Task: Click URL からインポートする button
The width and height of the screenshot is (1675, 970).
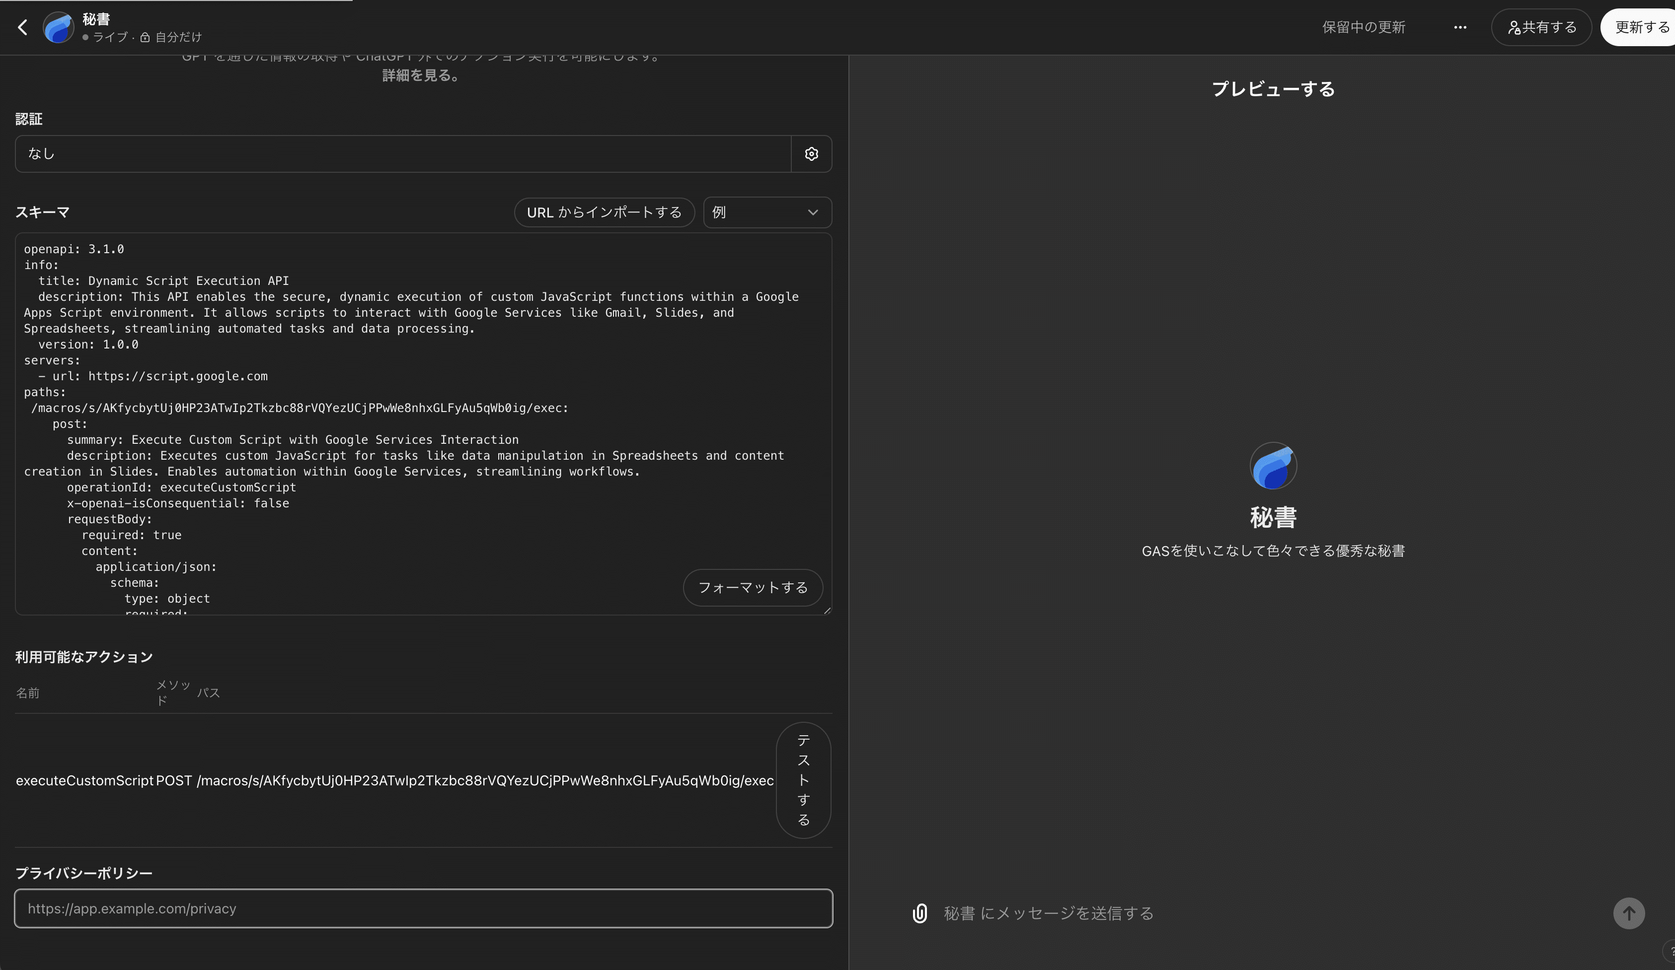Action: 604,212
